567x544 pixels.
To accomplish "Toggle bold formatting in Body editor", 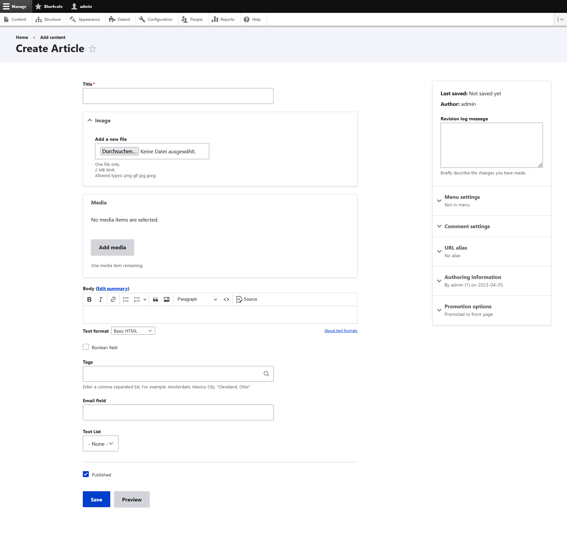I will coord(89,299).
